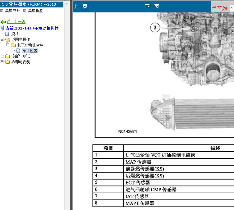Screen dimensions: 234x210
Task: Select 菜单展开 to expand menu
Action: (x=12, y=11)
